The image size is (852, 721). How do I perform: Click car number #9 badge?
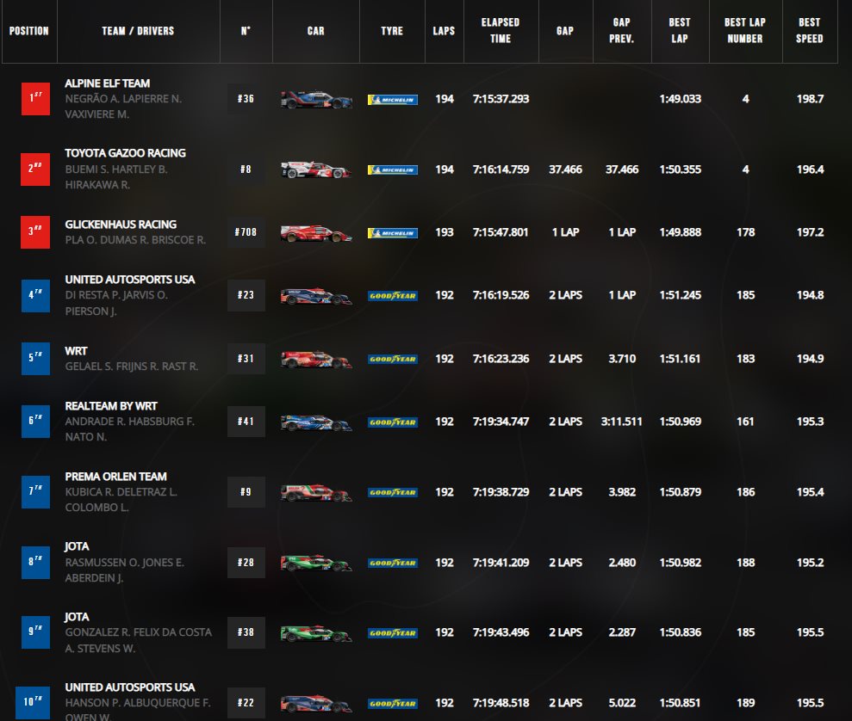coord(246,492)
